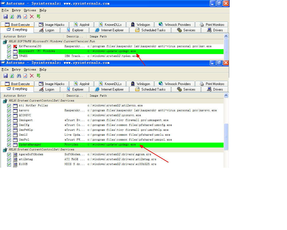Click Refresh icon in upper Autoruns toolbar
This screenshot has width=287, height=230.
click(12, 17)
